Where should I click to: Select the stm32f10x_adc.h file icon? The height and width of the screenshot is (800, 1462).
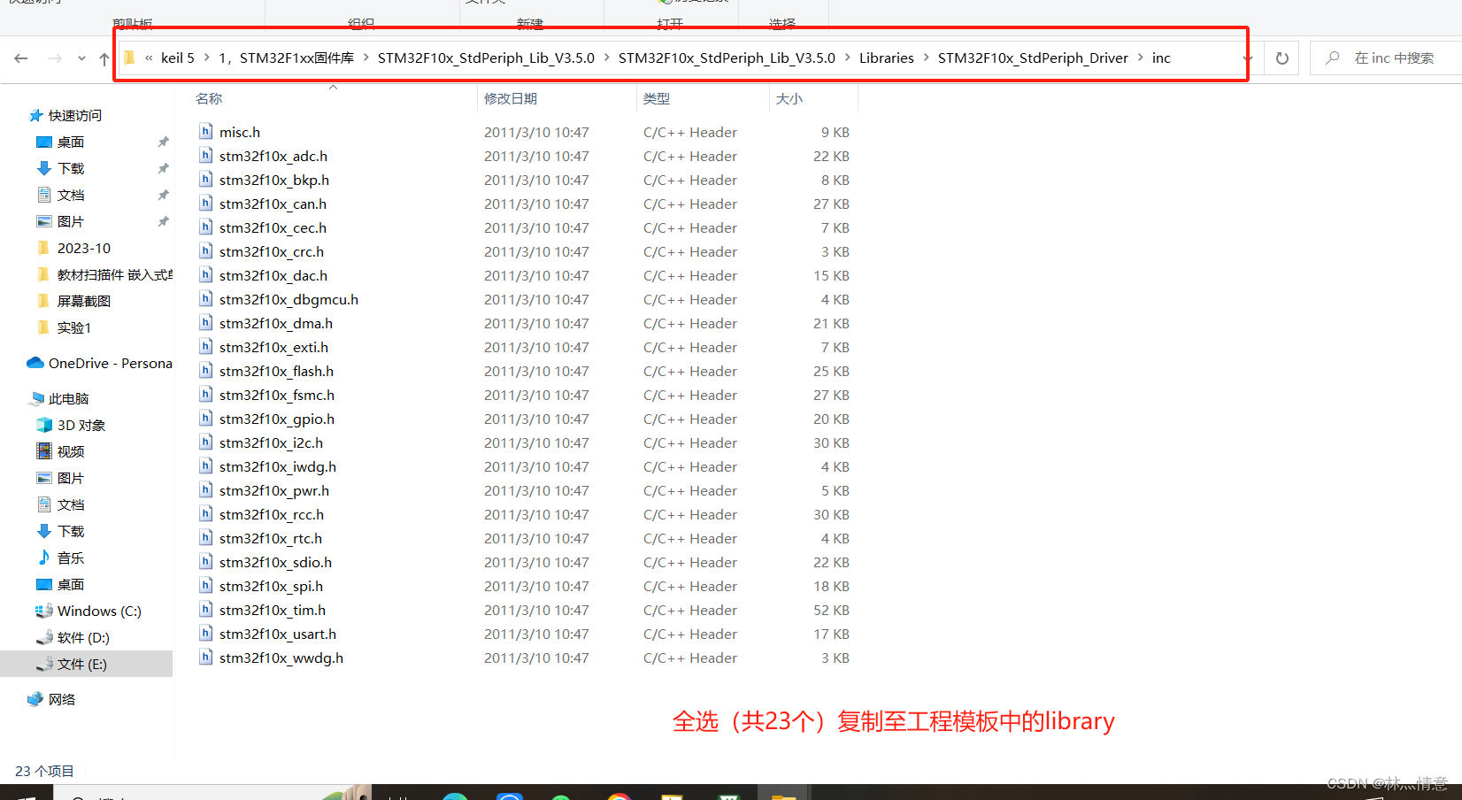coord(205,156)
